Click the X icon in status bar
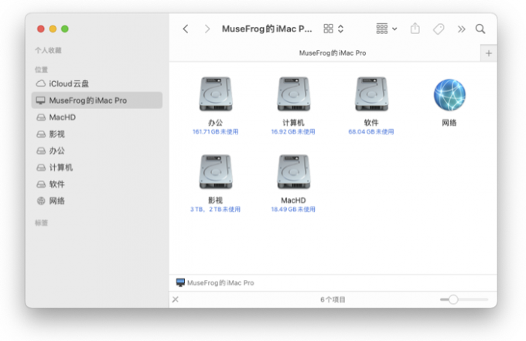 [176, 299]
